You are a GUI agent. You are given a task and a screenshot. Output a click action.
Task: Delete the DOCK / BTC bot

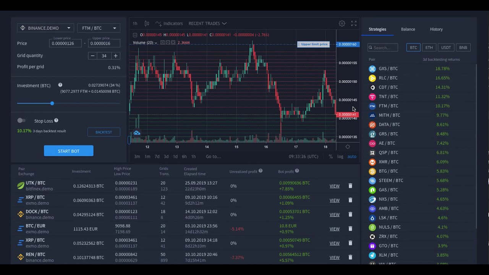pyautogui.click(x=350, y=214)
